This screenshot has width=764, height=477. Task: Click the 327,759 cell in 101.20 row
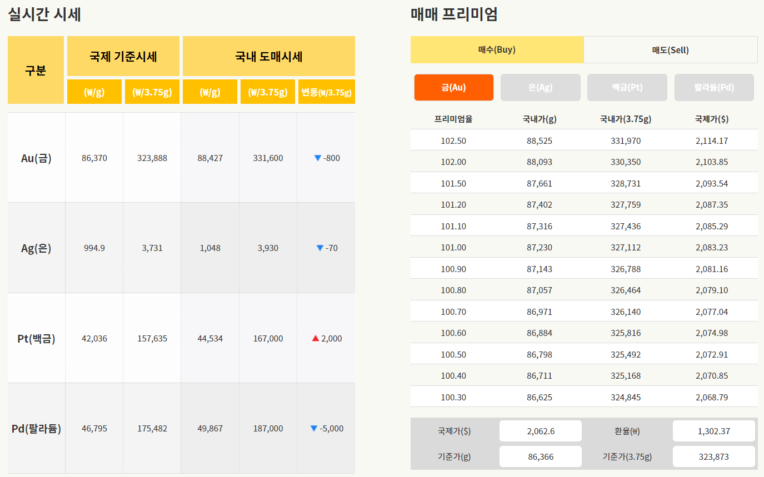626,205
